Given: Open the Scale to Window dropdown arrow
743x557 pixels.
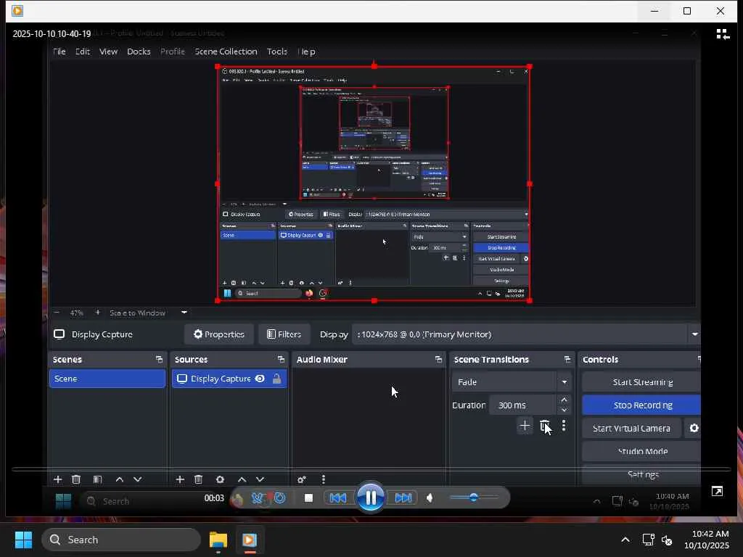Looking at the screenshot, I should pos(184,313).
